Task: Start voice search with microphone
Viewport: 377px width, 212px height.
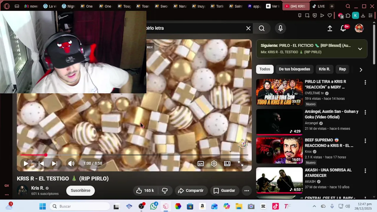Action: point(280,28)
